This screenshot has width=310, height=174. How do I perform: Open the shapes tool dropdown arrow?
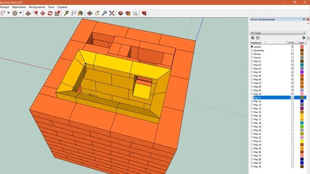pos(20,13)
